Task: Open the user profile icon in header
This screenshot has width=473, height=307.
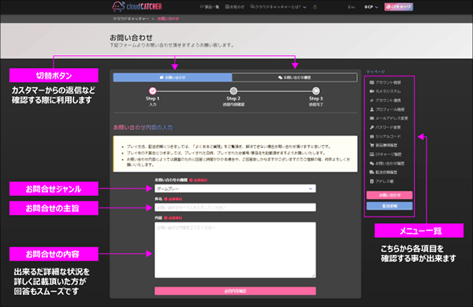Action: [315, 6]
